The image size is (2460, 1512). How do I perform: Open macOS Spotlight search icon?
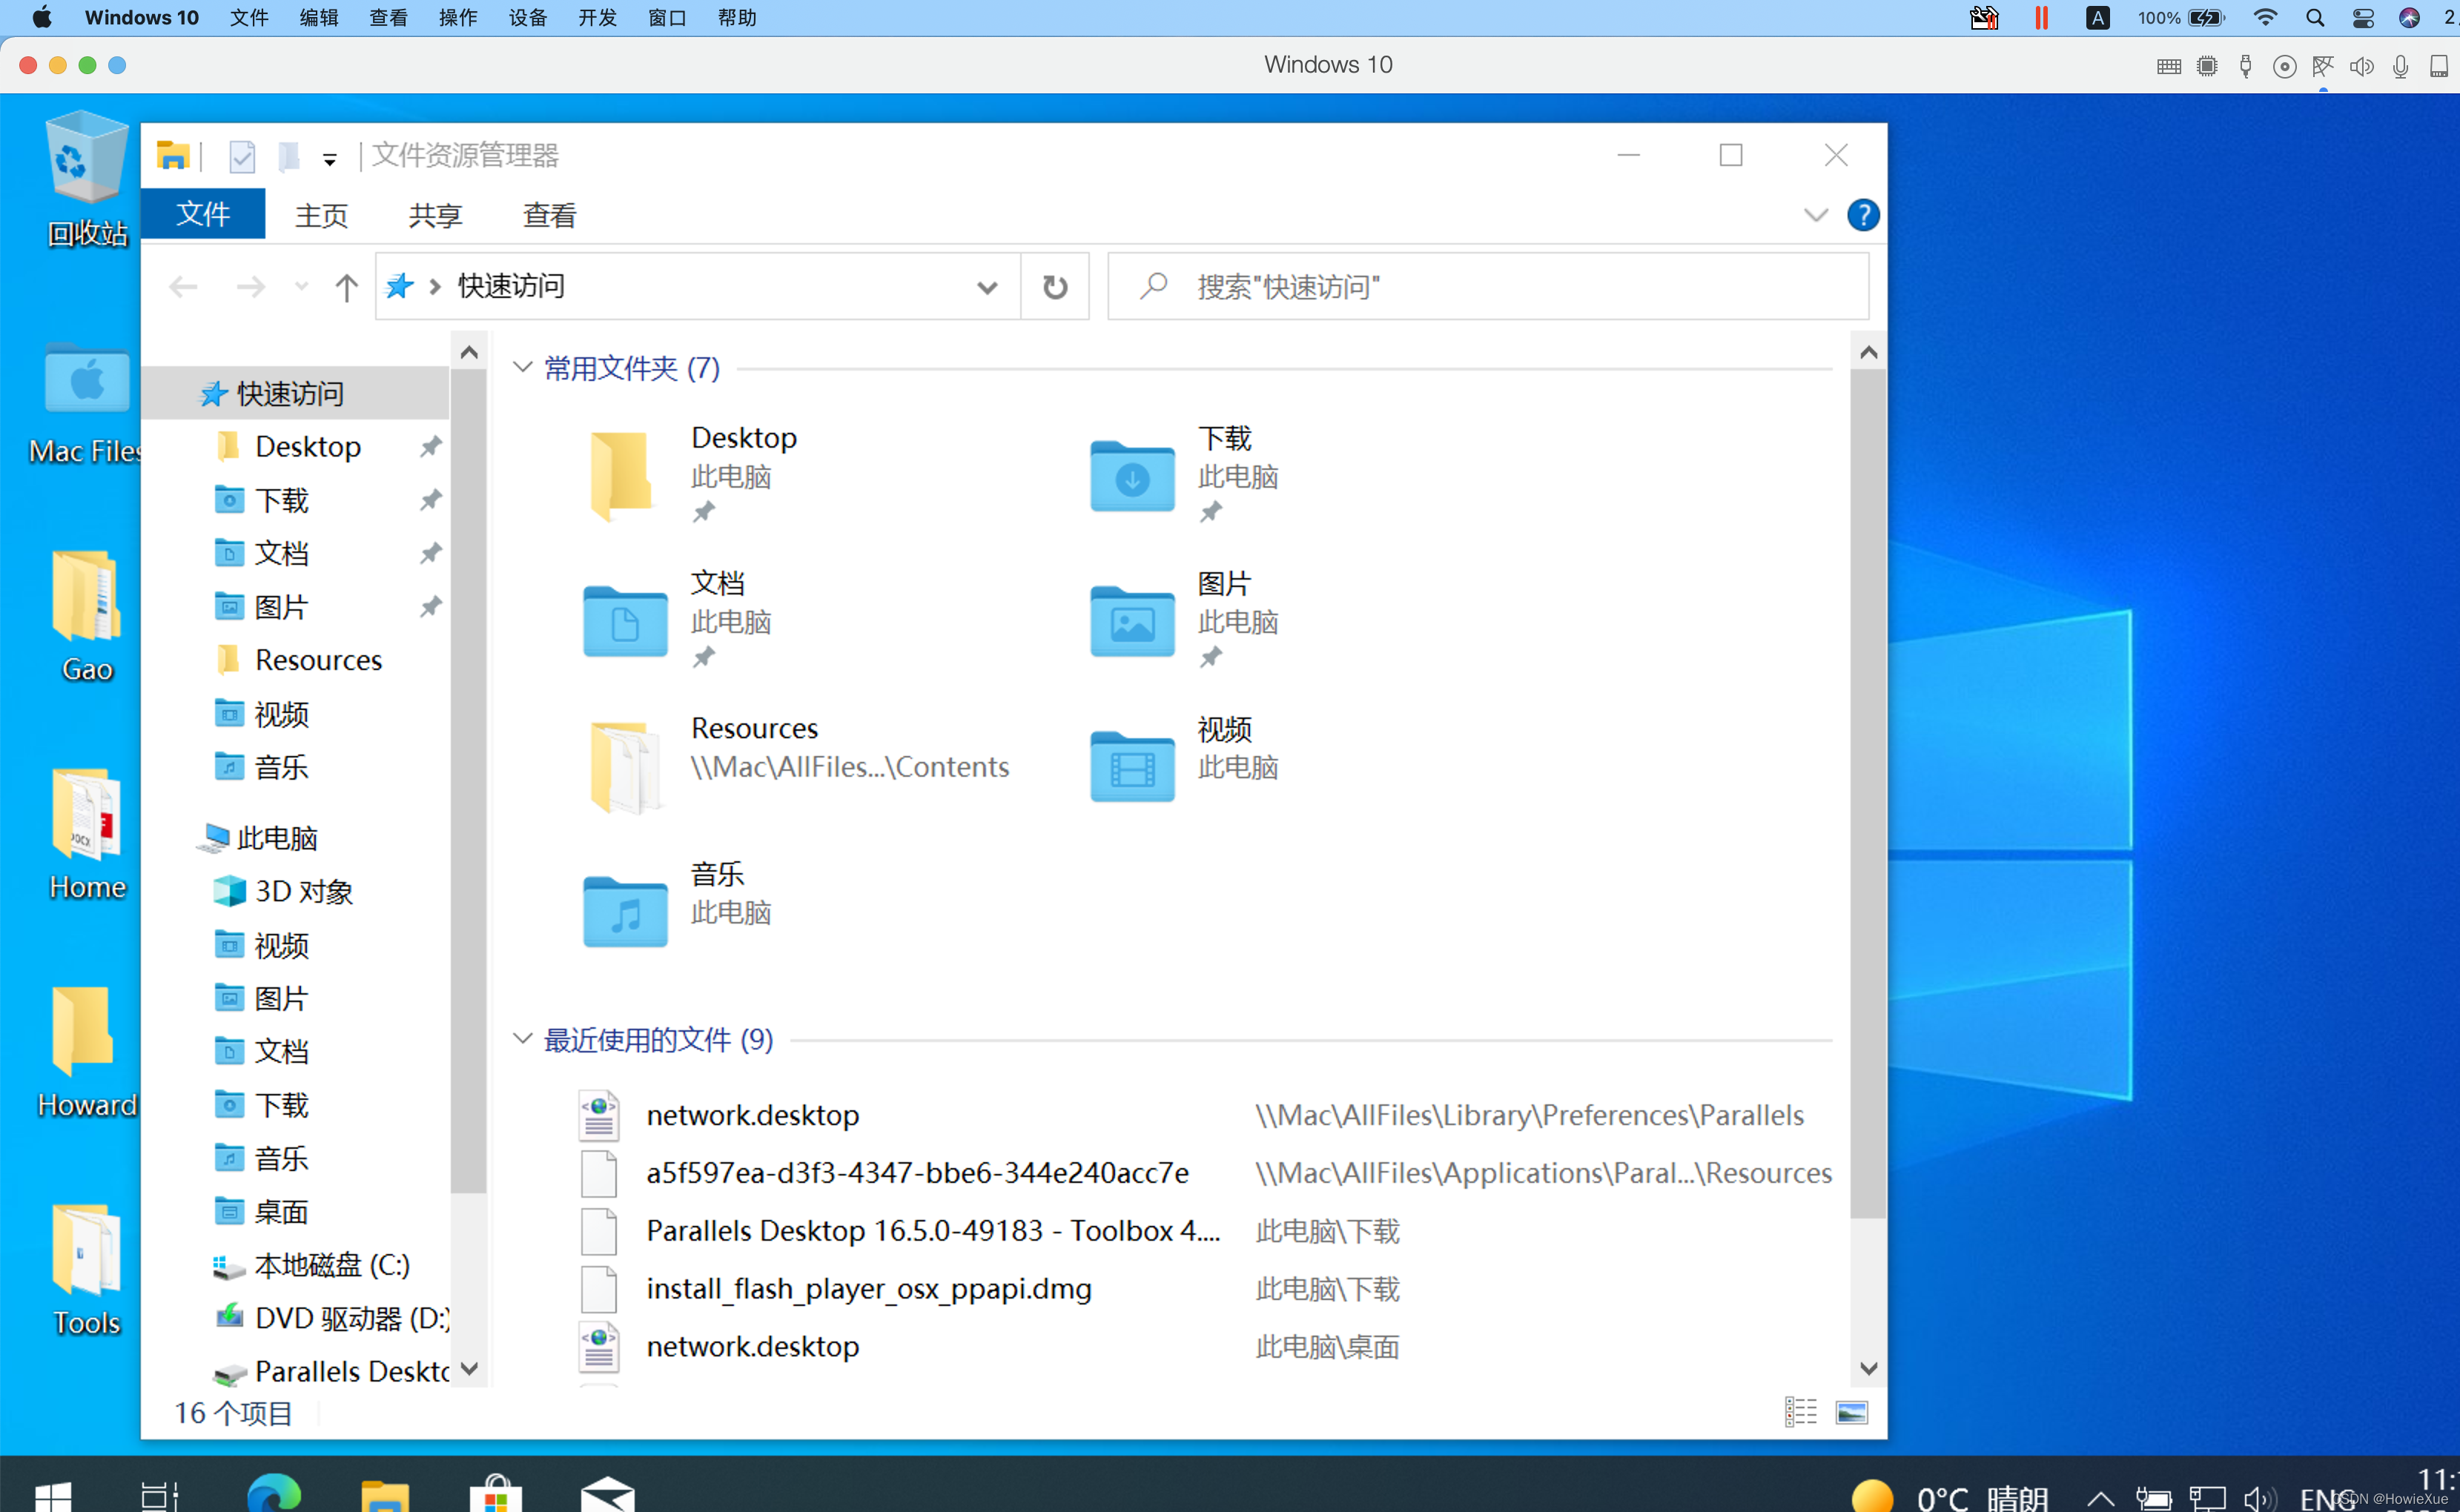tap(2314, 18)
